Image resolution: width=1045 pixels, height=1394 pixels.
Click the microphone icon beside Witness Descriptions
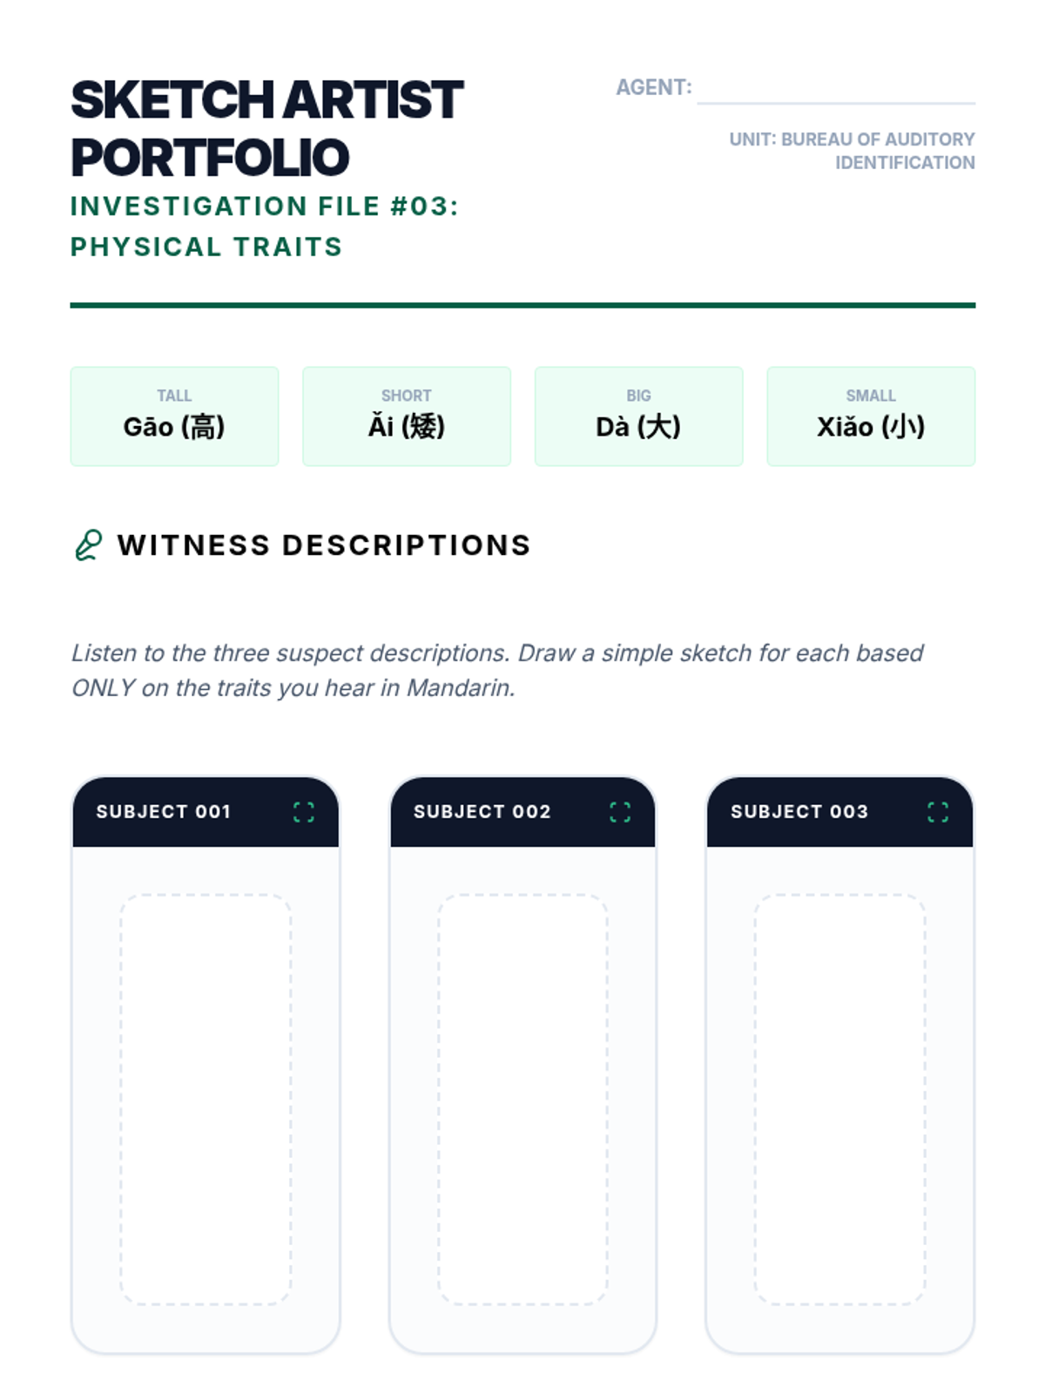(88, 545)
